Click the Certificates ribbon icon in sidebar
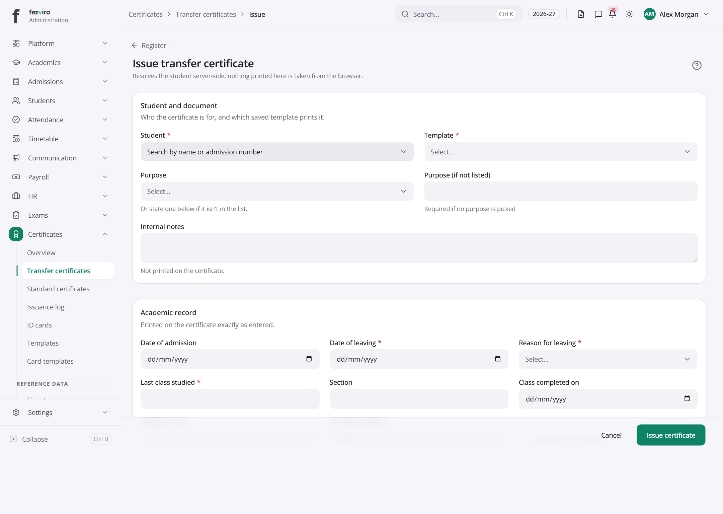Viewport: 723px width, 514px height. (16, 234)
